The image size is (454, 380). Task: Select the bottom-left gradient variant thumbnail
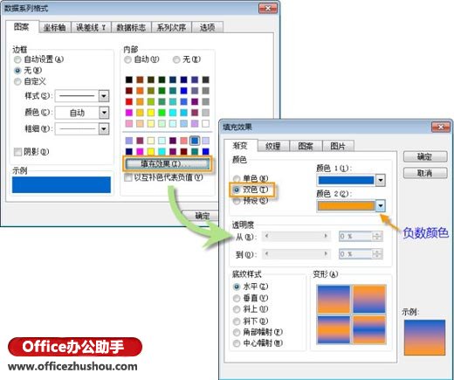(334, 329)
